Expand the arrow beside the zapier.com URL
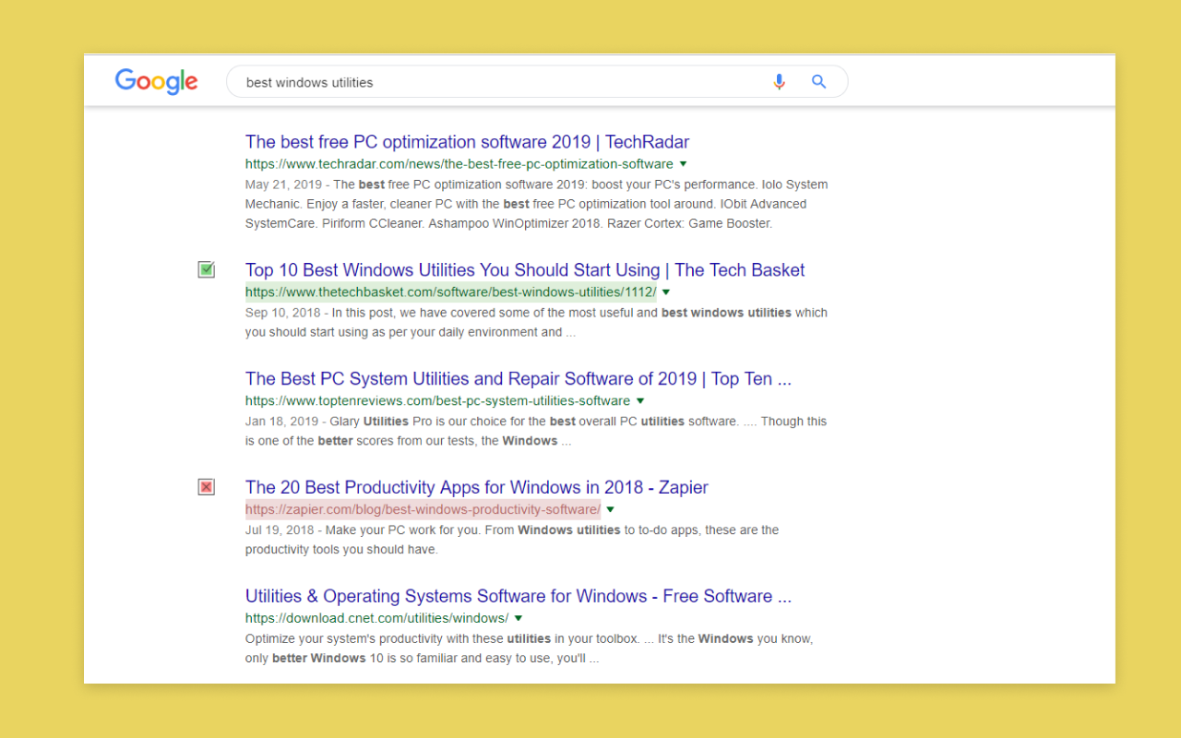 [610, 508]
